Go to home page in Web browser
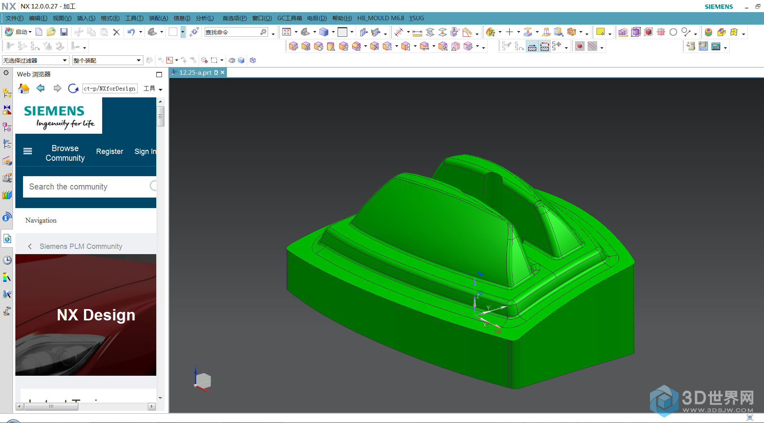 24,88
